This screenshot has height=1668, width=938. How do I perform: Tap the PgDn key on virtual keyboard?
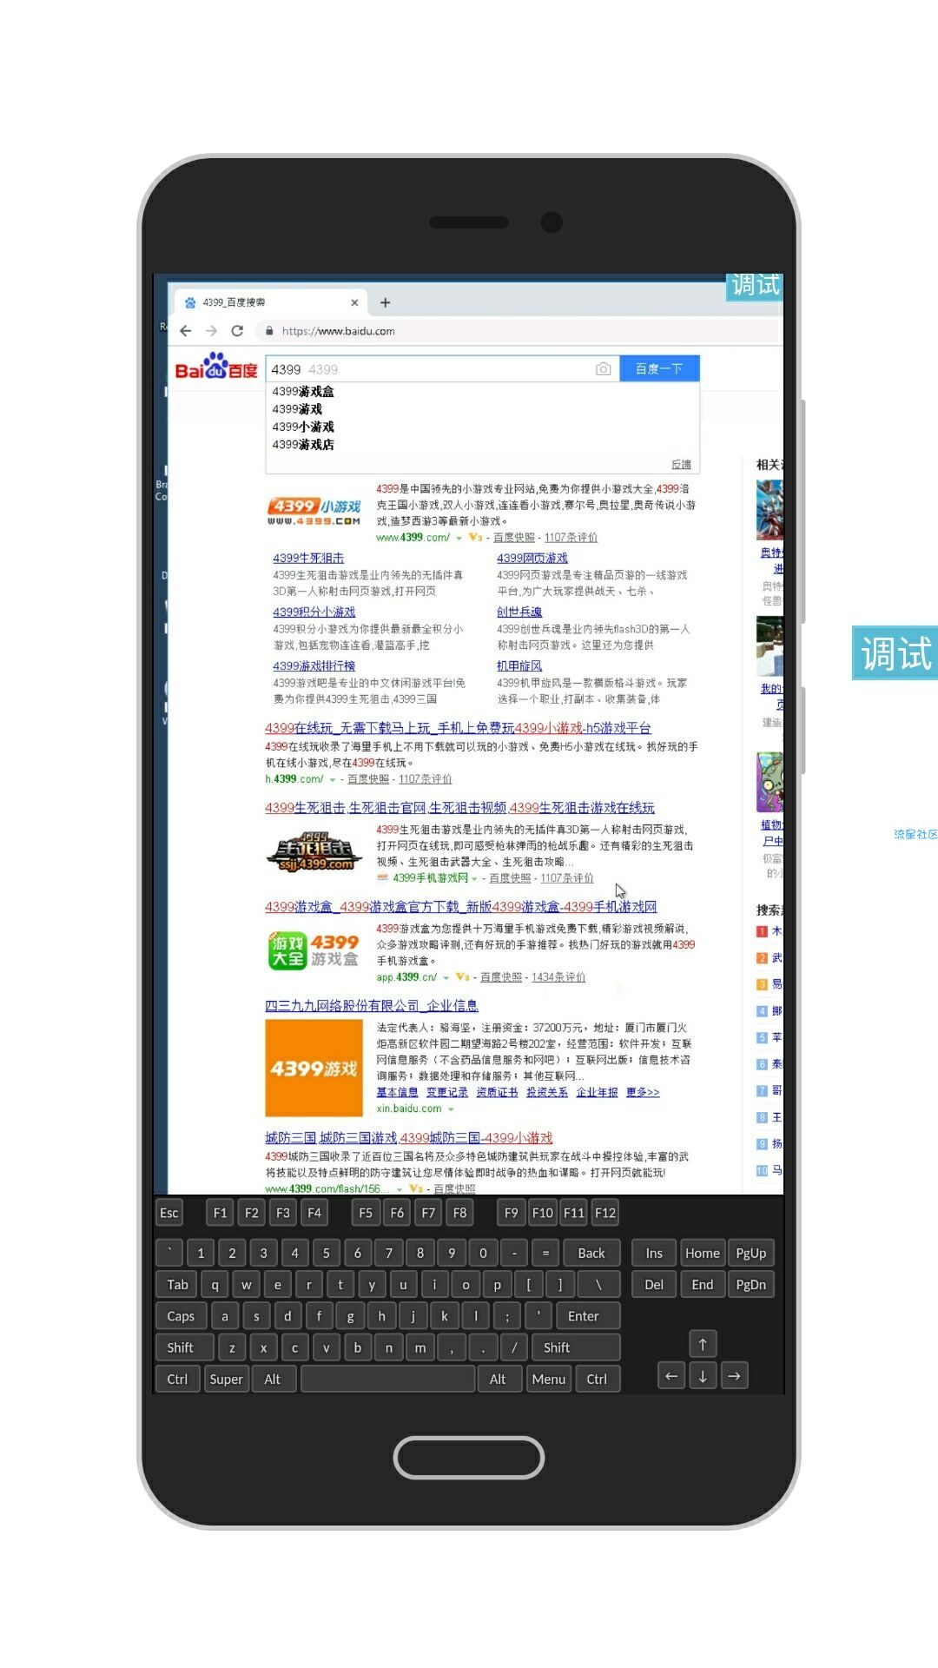coord(751,1285)
